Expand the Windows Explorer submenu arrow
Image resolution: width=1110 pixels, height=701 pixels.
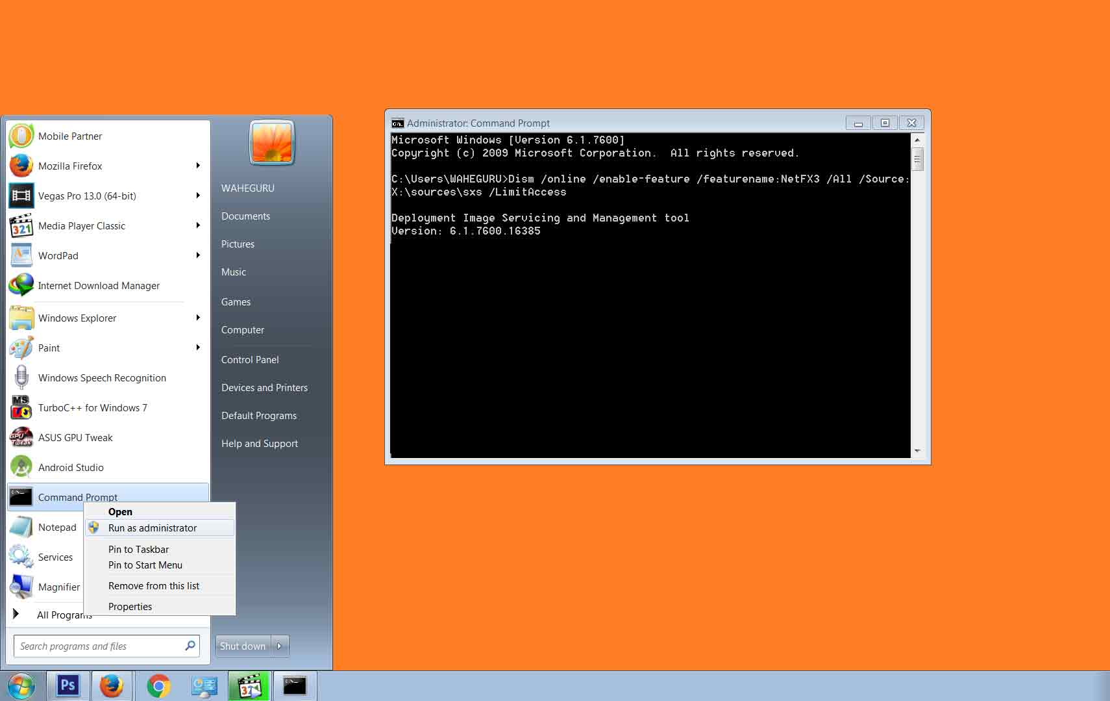(198, 318)
